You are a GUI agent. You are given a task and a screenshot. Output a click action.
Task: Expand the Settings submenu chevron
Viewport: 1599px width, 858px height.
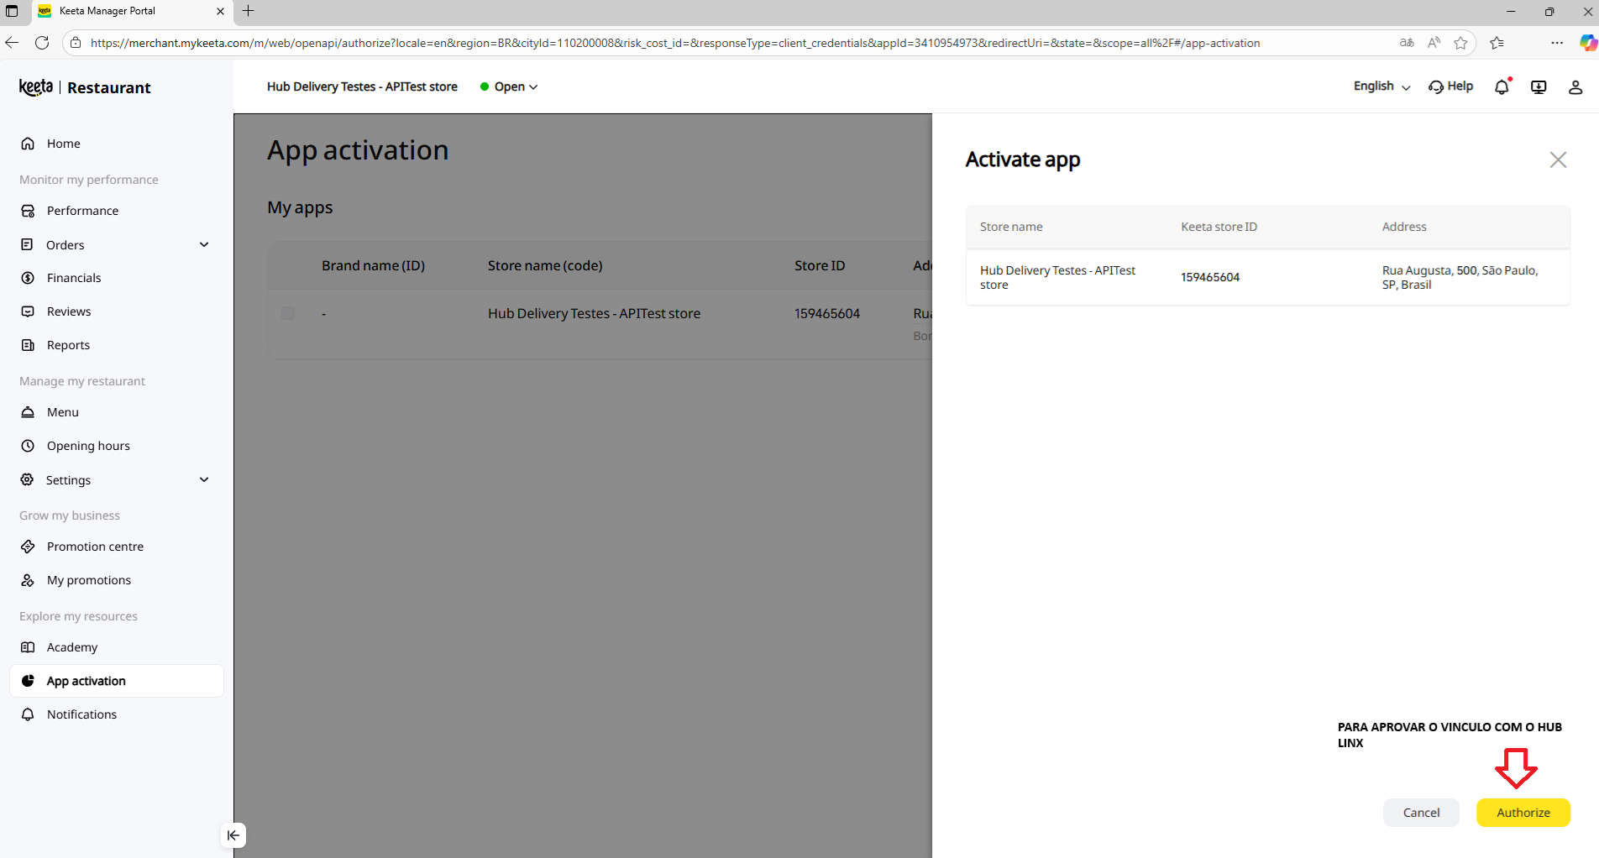[x=204, y=479]
